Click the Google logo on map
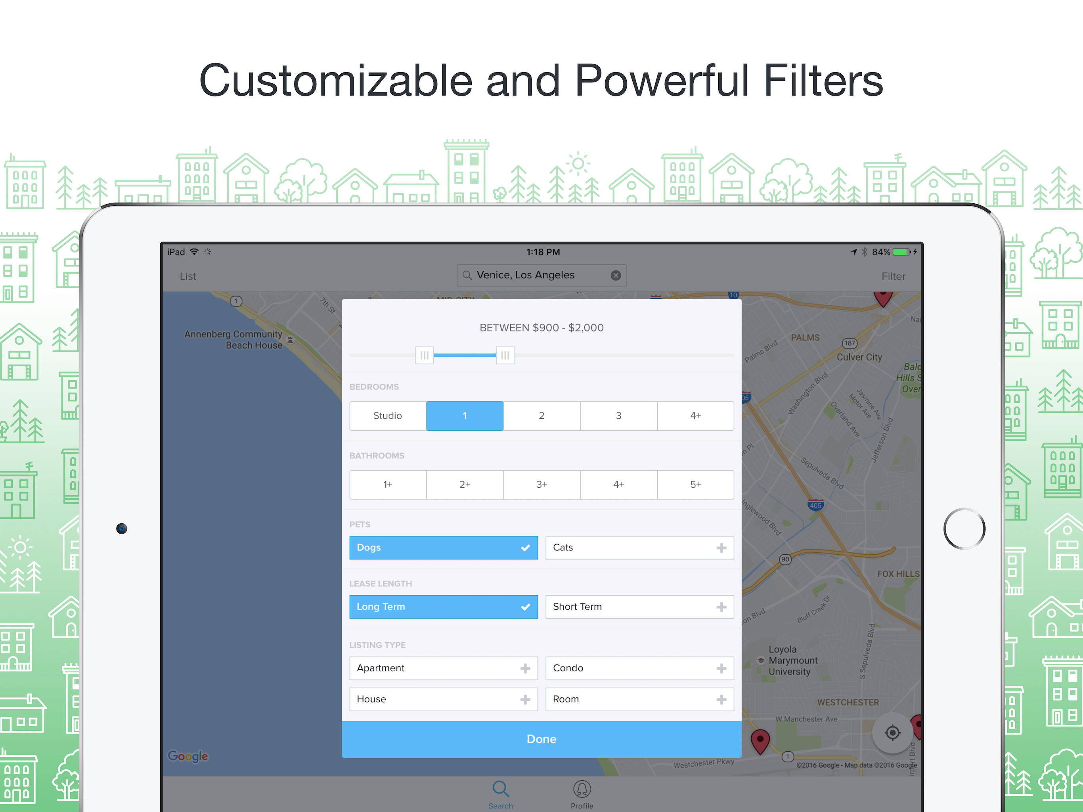This screenshot has width=1083, height=812. pyautogui.click(x=188, y=756)
